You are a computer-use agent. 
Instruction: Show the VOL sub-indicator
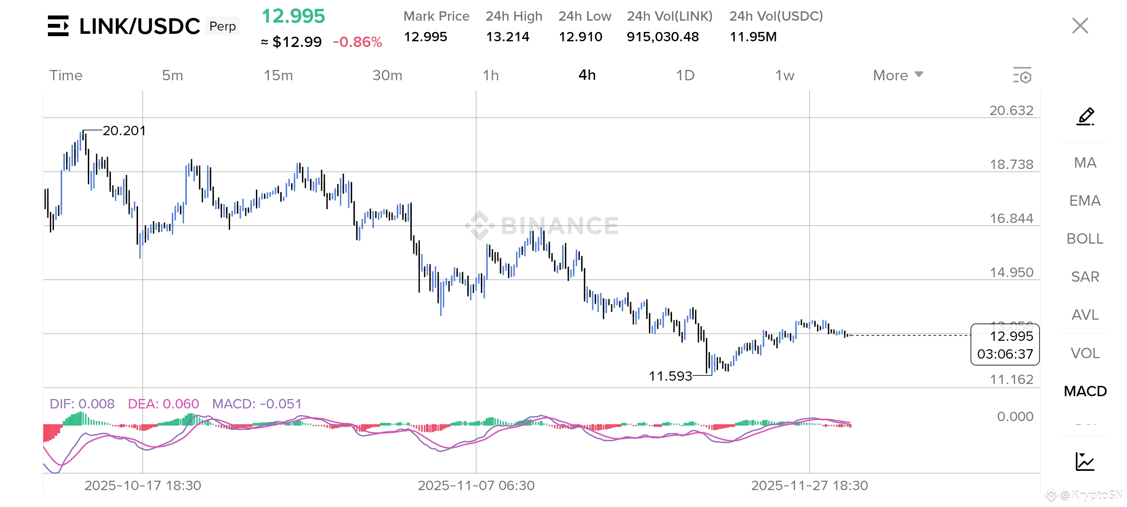click(x=1085, y=353)
